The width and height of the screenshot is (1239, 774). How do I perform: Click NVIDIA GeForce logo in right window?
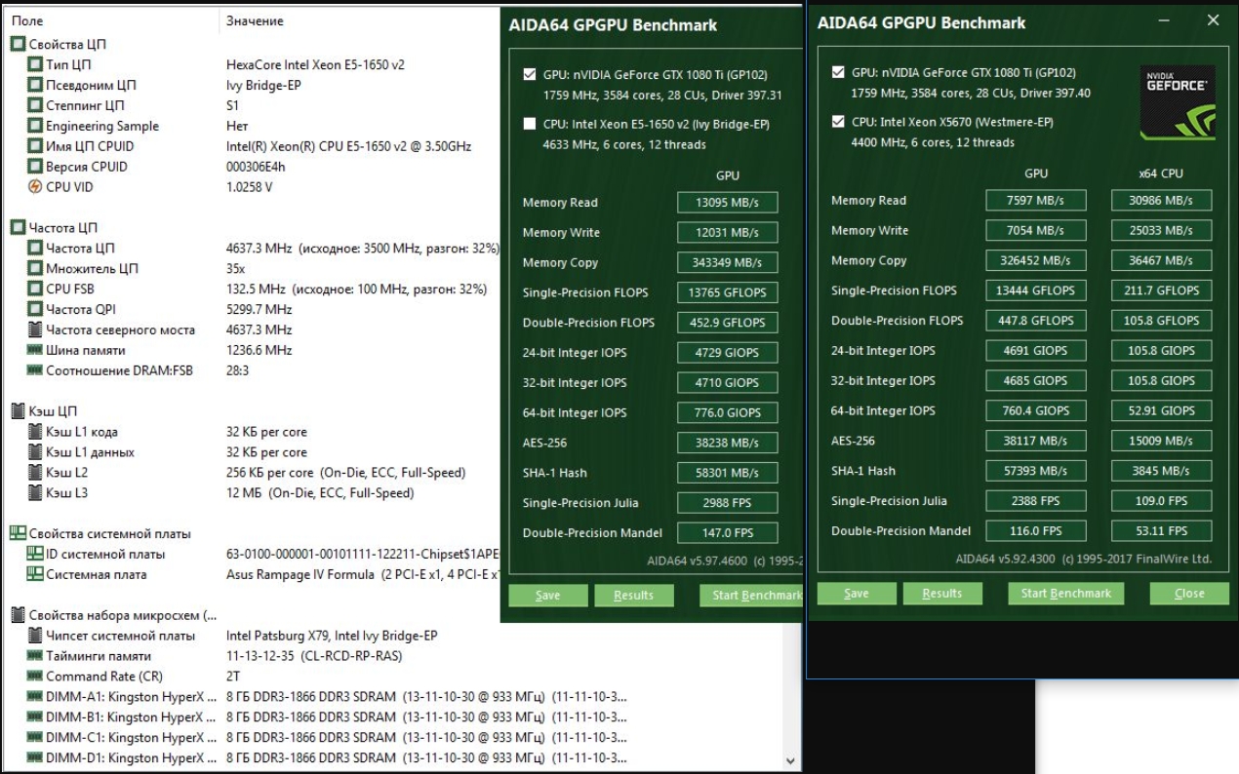tap(1178, 102)
